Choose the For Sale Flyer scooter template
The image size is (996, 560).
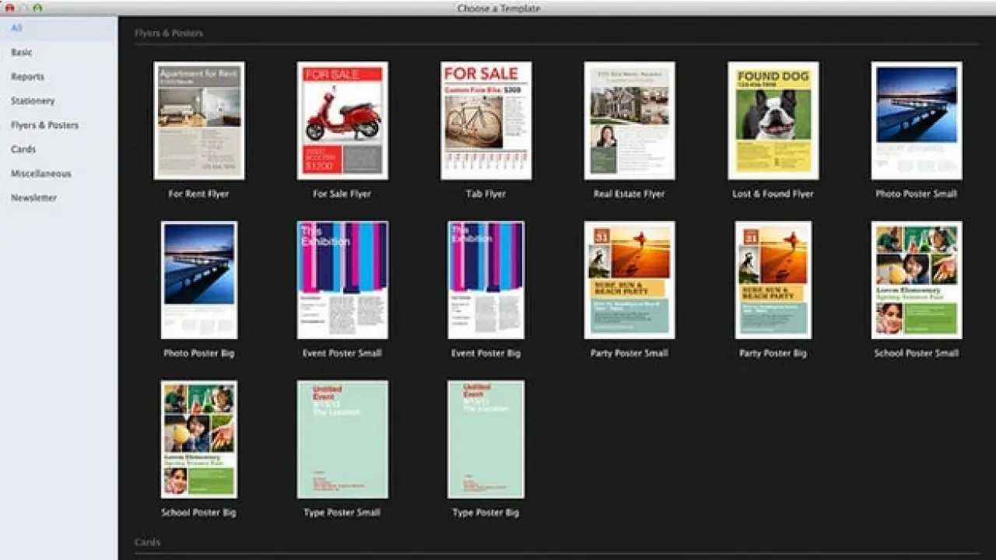[x=342, y=121]
